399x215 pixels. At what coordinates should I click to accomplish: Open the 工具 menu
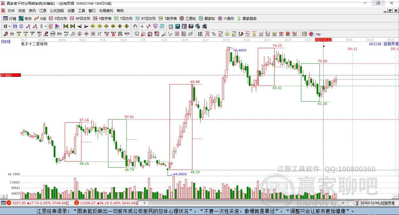point(81,10)
